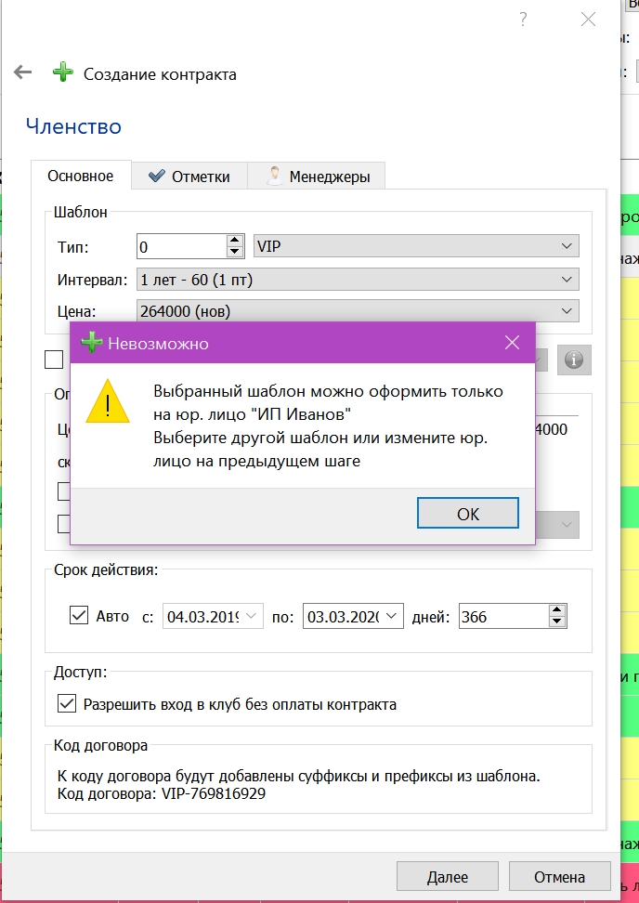
Task: Open the Интервал dropdown
Action: pyautogui.click(x=358, y=280)
